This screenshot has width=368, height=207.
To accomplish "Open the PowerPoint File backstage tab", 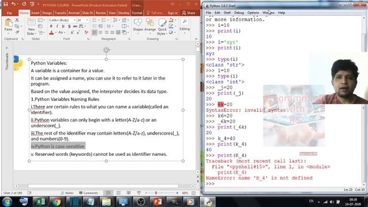I will tap(9, 13).
